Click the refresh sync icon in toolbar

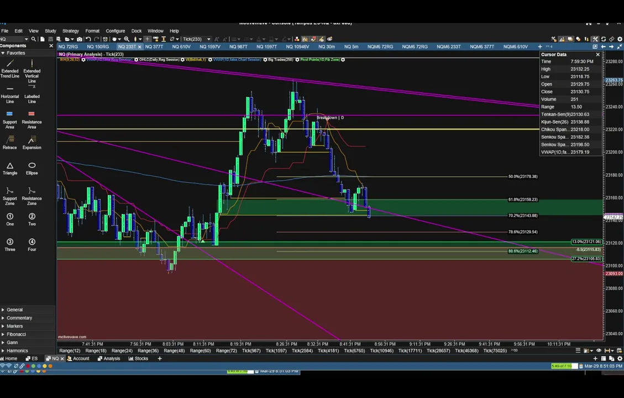(x=604, y=39)
